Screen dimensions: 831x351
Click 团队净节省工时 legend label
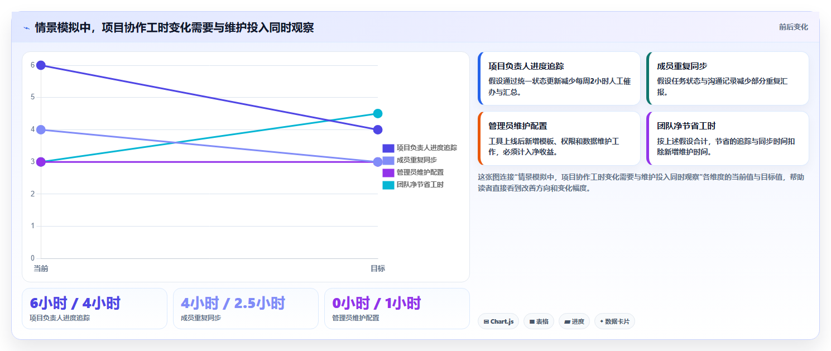[420, 185]
